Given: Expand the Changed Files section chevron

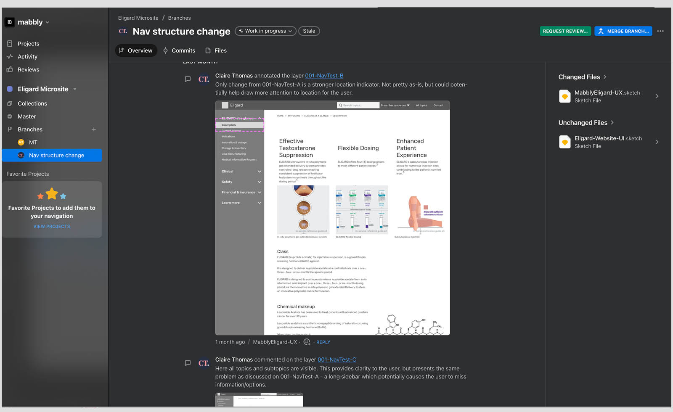Looking at the screenshot, I should (605, 77).
